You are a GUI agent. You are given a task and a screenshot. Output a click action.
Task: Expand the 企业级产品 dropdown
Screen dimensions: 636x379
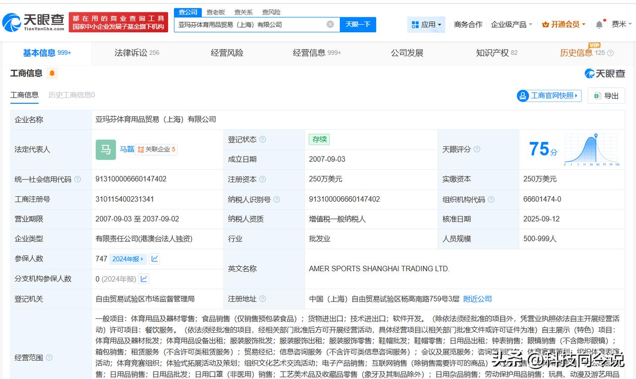point(511,24)
